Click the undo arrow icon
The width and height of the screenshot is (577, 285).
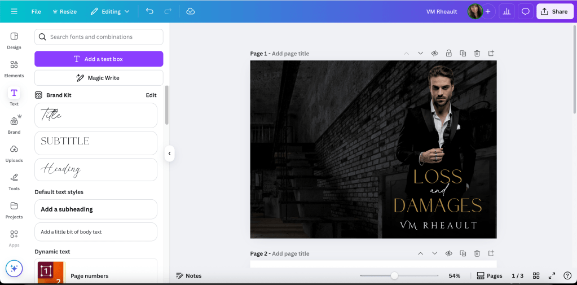pyautogui.click(x=149, y=11)
